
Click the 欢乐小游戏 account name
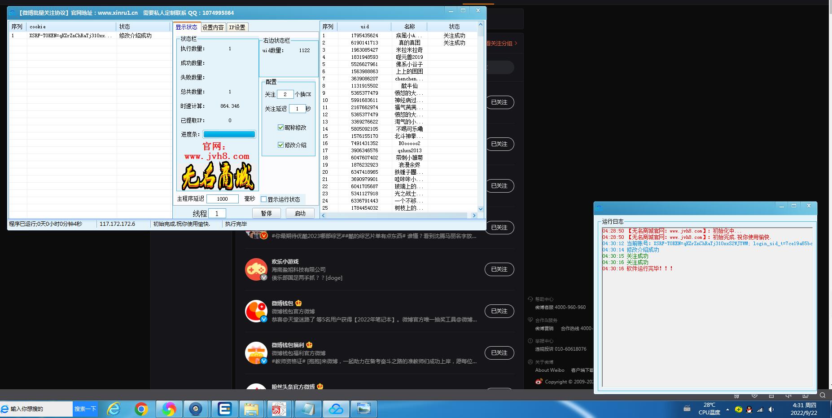[285, 261]
